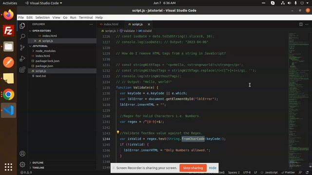
Task: Open the Edit menu
Action: coord(29,17)
